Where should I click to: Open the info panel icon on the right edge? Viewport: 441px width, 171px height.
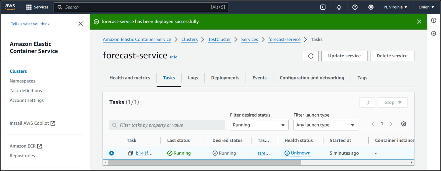tap(434, 20)
